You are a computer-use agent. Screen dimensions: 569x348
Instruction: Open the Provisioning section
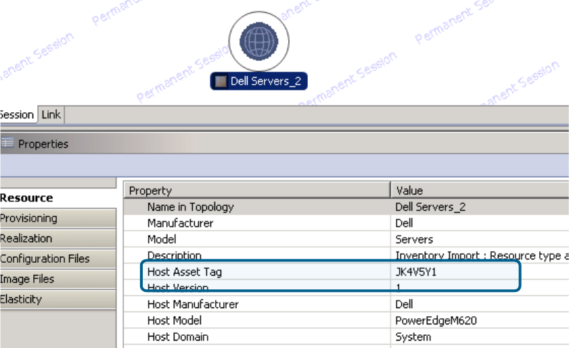tap(58, 218)
